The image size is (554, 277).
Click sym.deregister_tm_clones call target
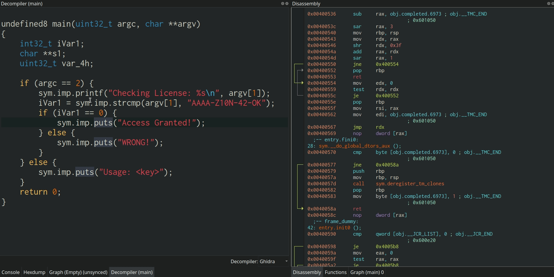tap(410, 184)
